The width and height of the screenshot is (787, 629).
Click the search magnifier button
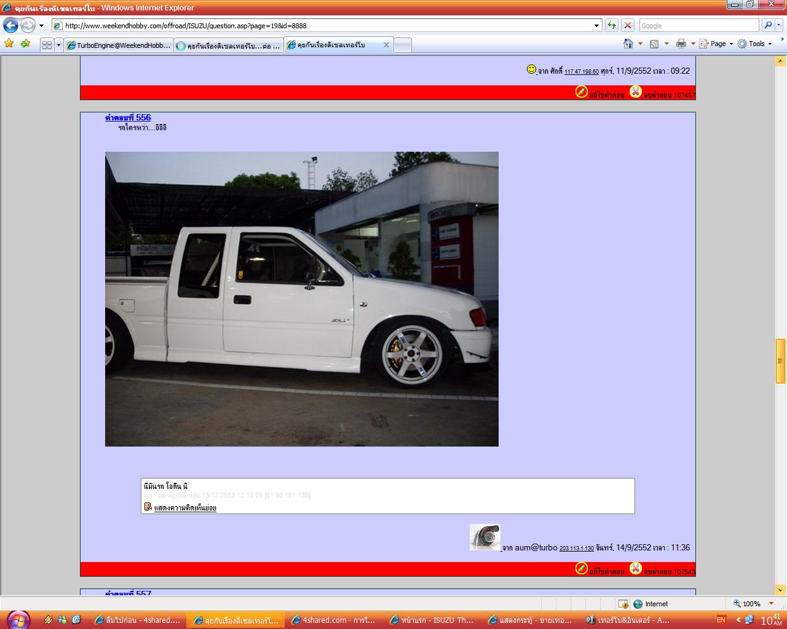tap(768, 25)
